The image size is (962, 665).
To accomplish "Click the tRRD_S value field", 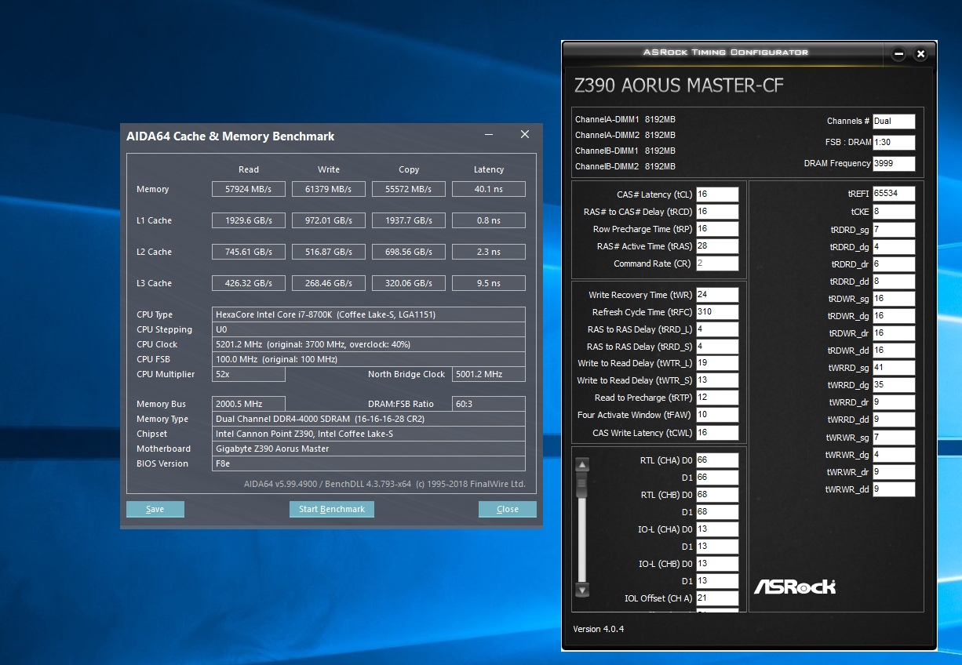I will 717,347.
